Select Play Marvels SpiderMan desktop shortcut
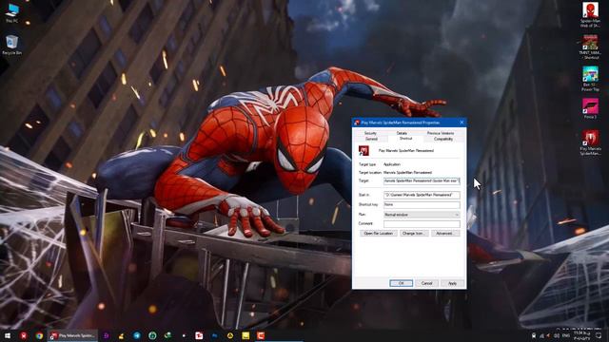 [x=590, y=142]
